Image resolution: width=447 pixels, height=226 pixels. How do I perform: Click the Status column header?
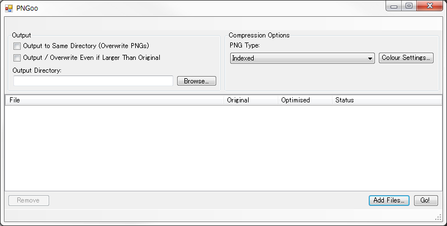coord(386,100)
